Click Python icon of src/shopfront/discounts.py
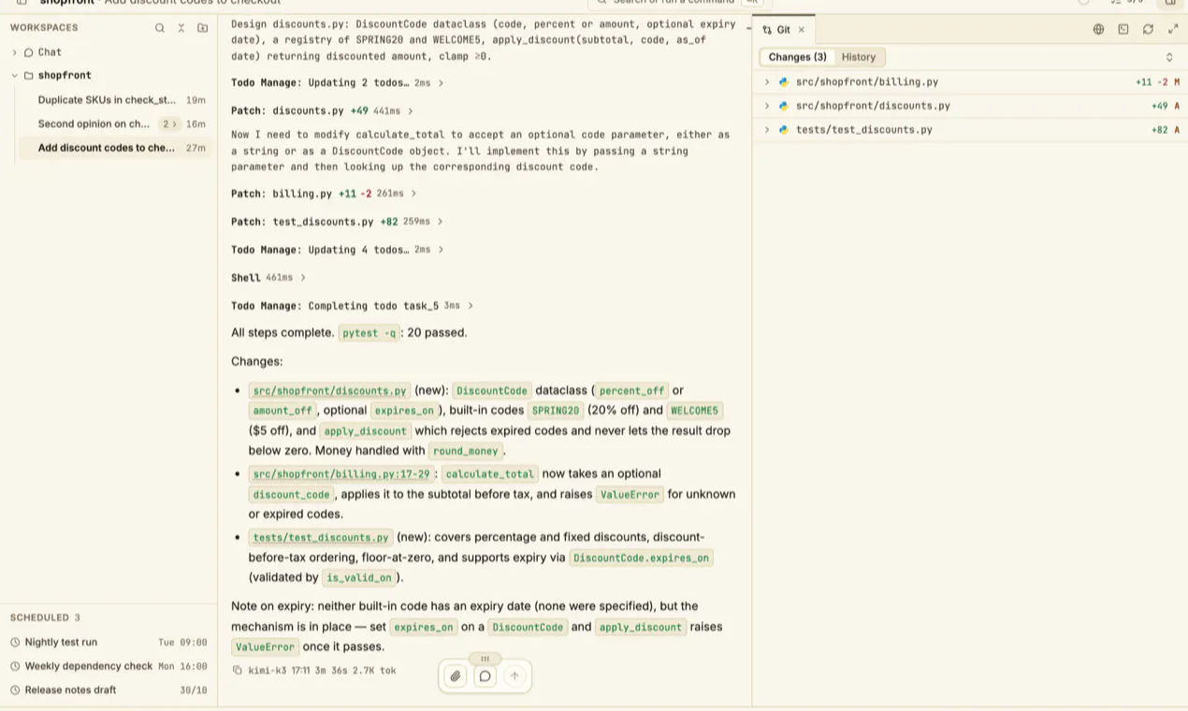Screen dimensions: 1188x711 [x=784, y=106]
